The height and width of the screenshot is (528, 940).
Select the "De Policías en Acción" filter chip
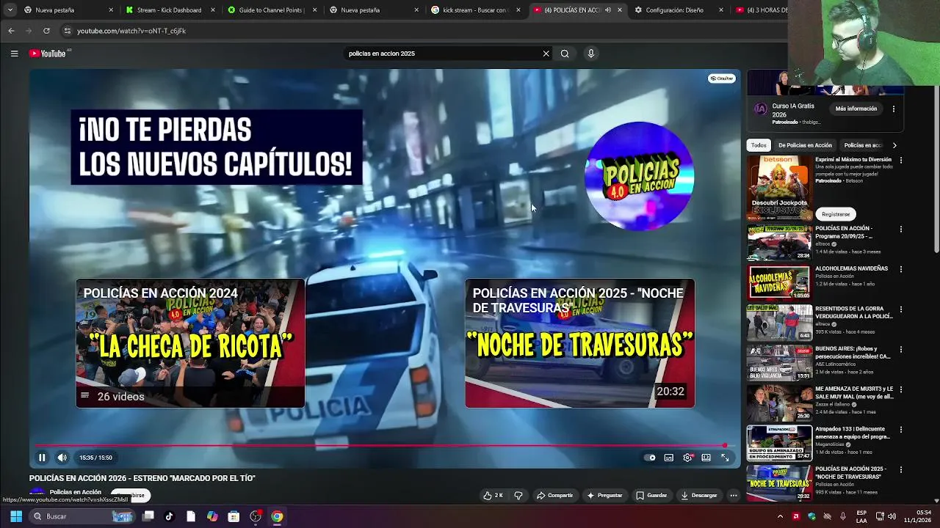(805, 145)
